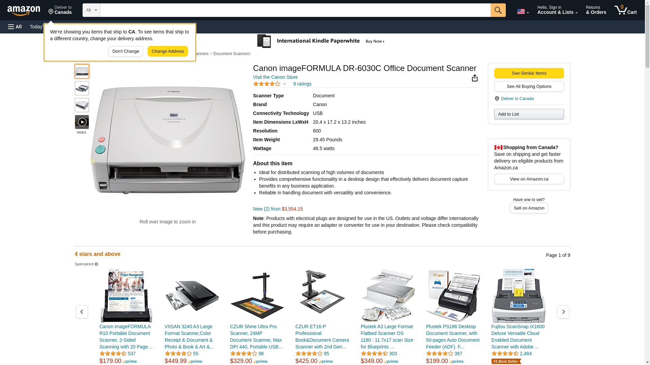
Task: Click See Similar Items button
Action: pos(529,73)
